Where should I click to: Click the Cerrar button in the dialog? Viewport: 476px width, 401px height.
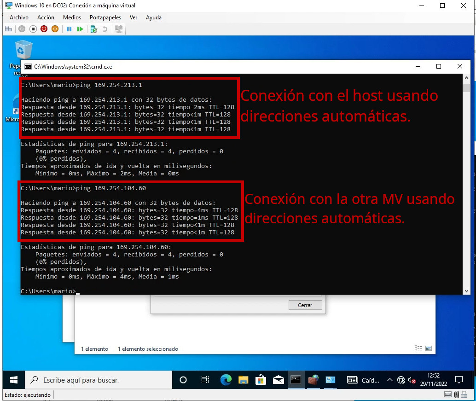point(305,305)
